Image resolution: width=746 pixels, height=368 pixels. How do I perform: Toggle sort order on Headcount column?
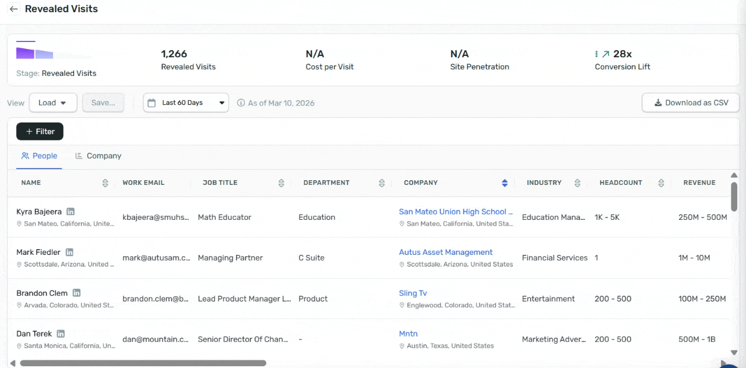pos(661,183)
